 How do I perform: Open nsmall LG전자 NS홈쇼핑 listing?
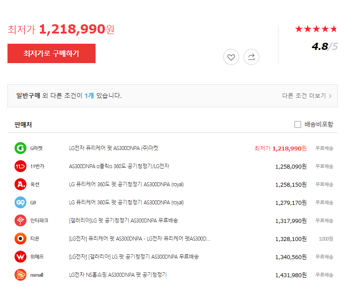tap(118, 275)
